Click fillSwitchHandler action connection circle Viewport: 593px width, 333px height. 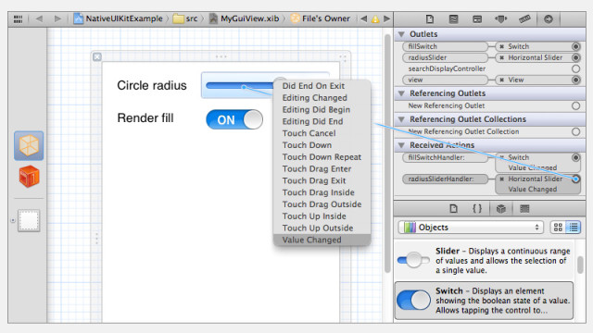coord(575,157)
